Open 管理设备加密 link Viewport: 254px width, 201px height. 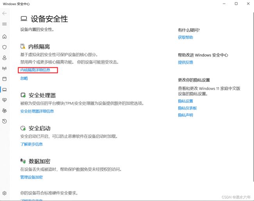(x=31, y=177)
